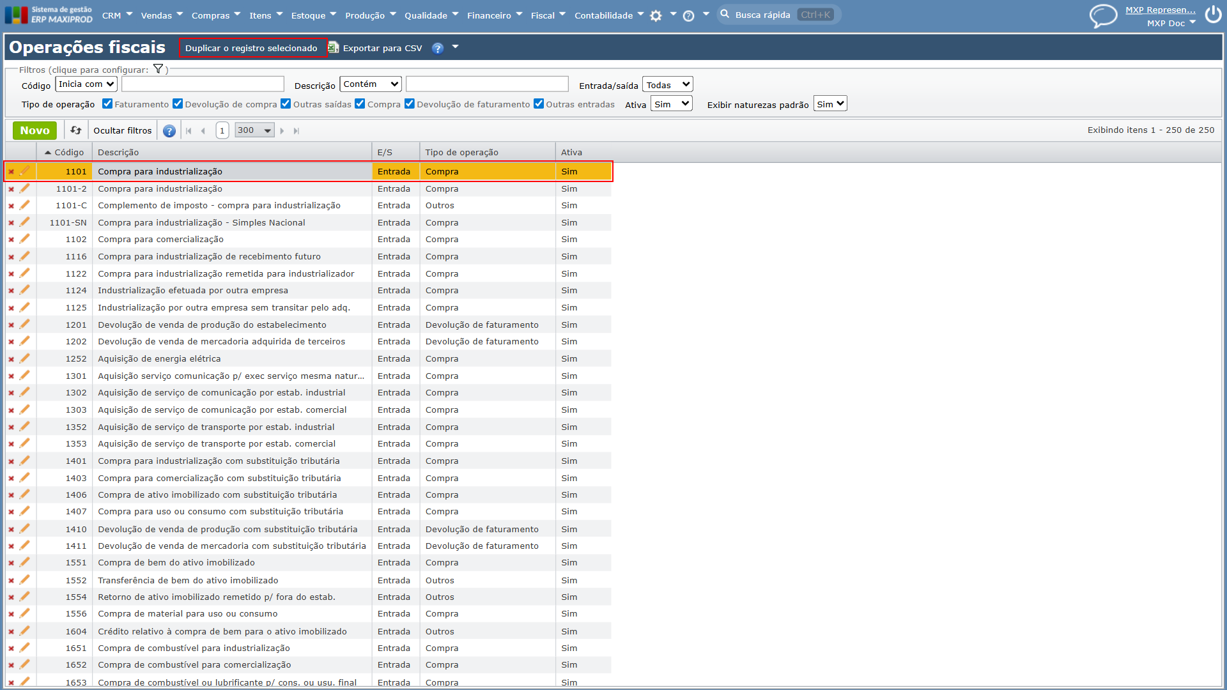Open the Estoque menu

point(314,15)
